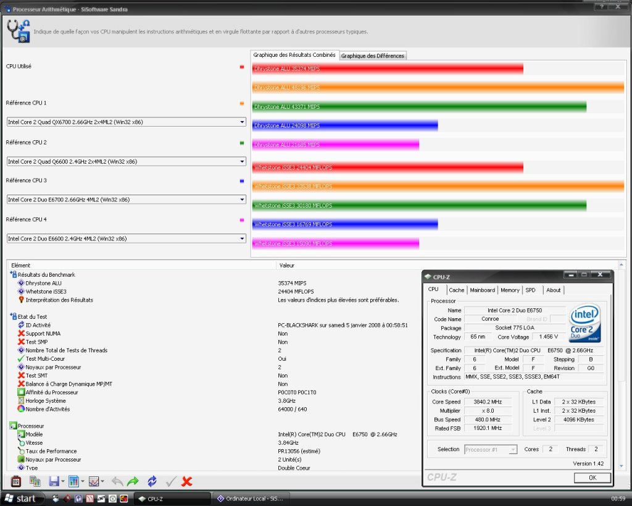Open the SPD tab in CPU-Z
Image resolution: width=632 pixels, height=506 pixels.
[x=530, y=290]
